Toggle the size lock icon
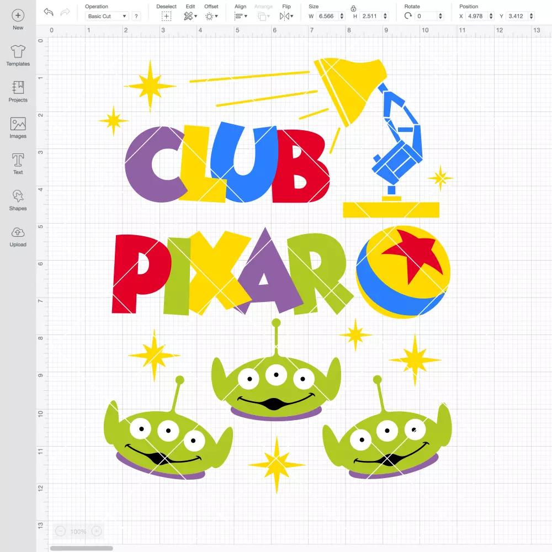Image resolution: width=552 pixels, height=552 pixels. click(x=353, y=8)
